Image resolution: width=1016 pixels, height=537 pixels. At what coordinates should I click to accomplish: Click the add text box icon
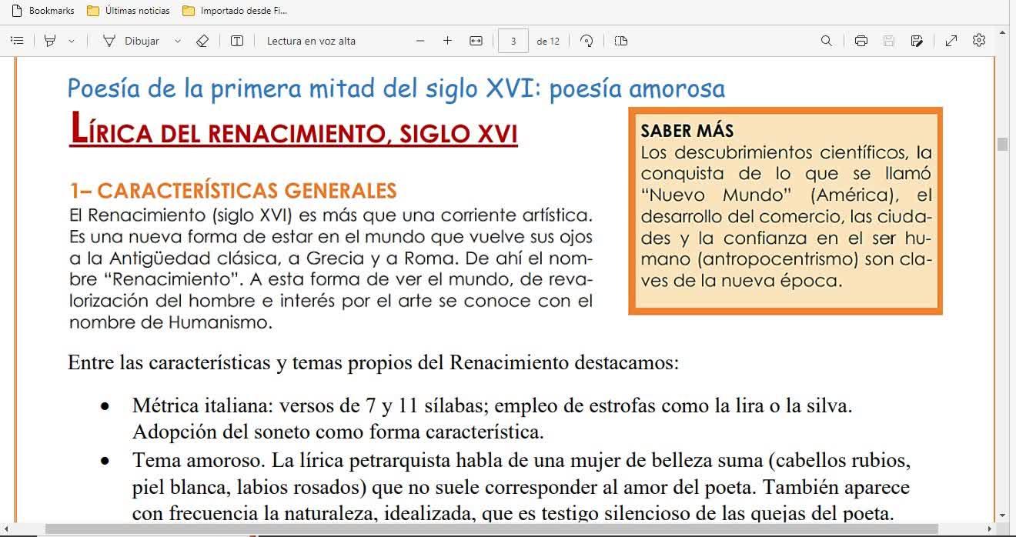click(x=237, y=41)
